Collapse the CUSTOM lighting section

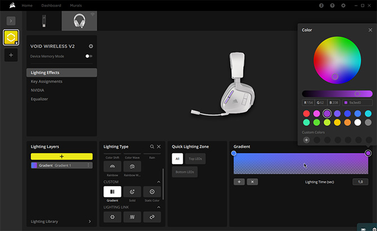tap(159, 182)
